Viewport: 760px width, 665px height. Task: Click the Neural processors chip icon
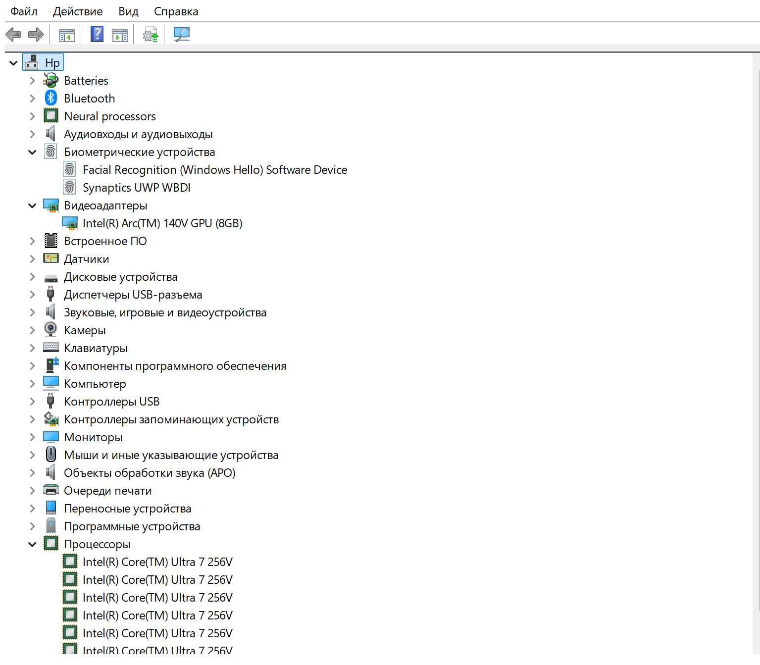51,116
